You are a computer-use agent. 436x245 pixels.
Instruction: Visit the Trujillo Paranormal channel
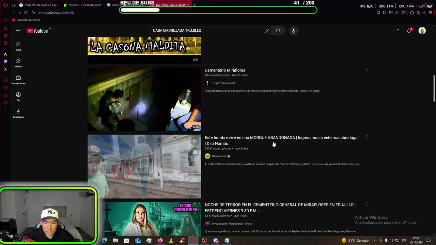223,83
